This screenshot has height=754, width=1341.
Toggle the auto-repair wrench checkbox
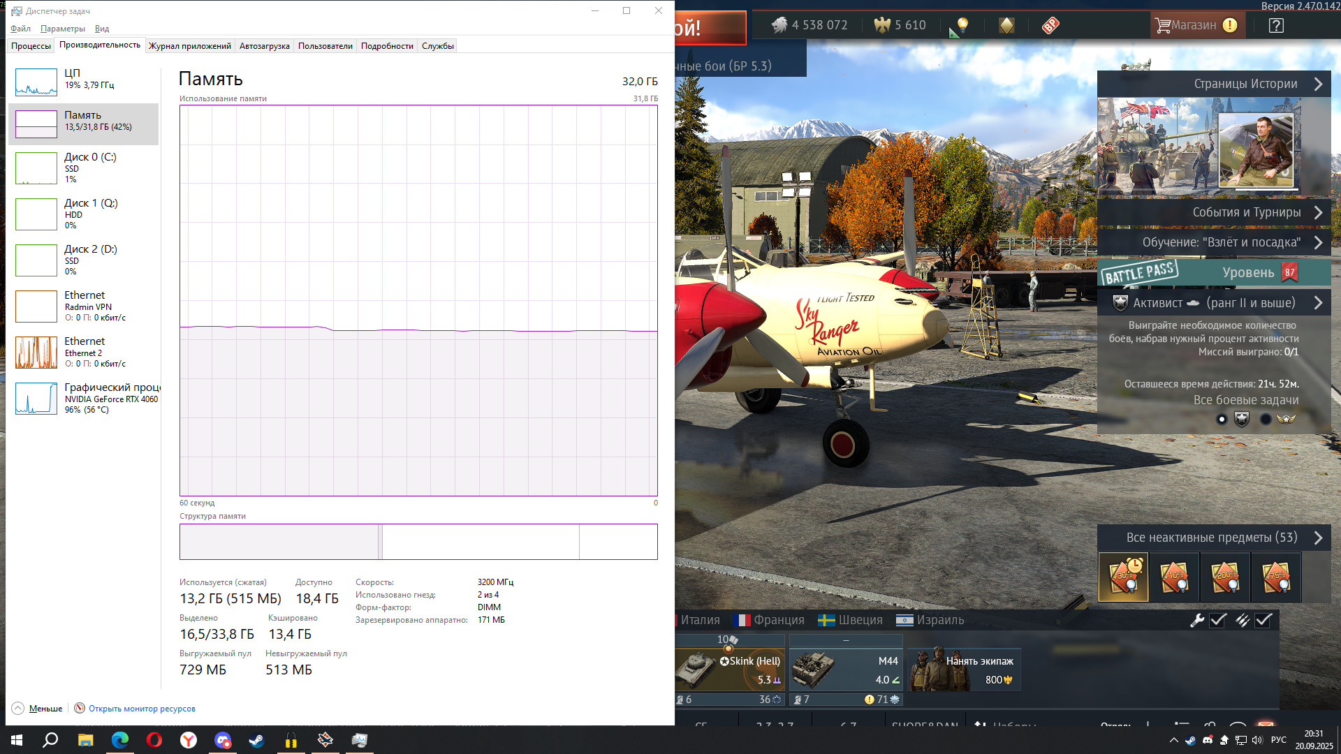(x=1218, y=620)
